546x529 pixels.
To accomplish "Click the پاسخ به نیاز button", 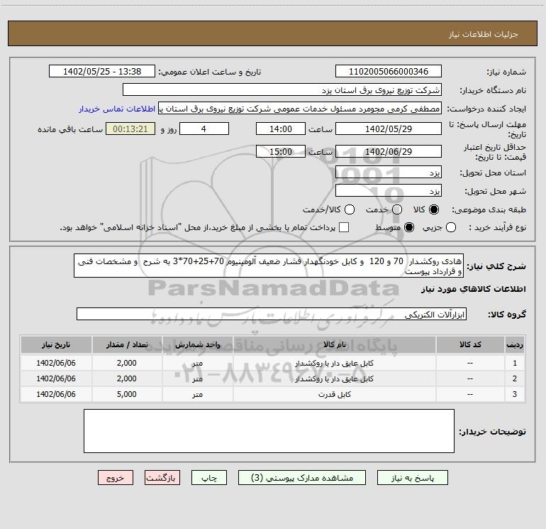I will pyautogui.click(x=413, y=478).
